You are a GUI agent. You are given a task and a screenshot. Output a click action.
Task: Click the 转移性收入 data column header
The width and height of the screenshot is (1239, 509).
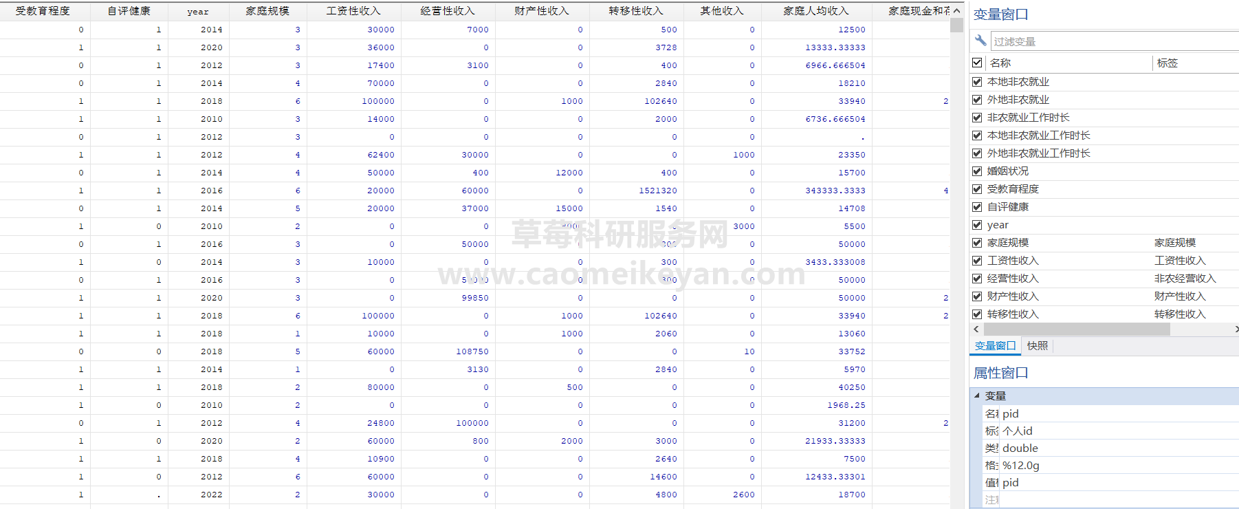click(x=636, y=11)
